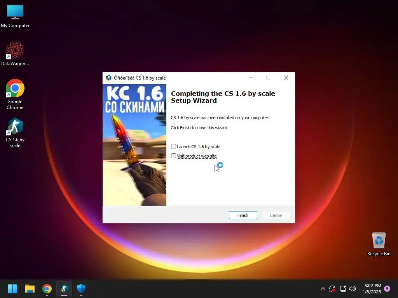The width and height of the screenshot is (398, 298).
Task: Click the heading Completing the CS 1.6 by scale
Action: [x=223, y=97]
